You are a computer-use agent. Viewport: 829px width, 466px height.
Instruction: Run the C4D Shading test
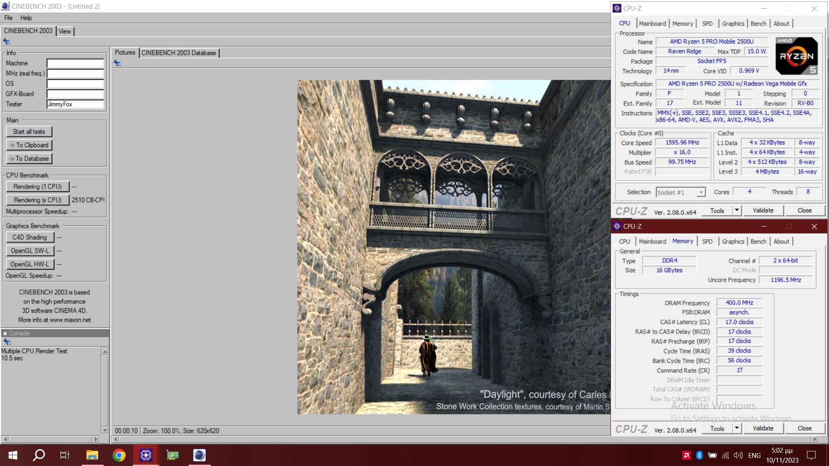point(30,237)
